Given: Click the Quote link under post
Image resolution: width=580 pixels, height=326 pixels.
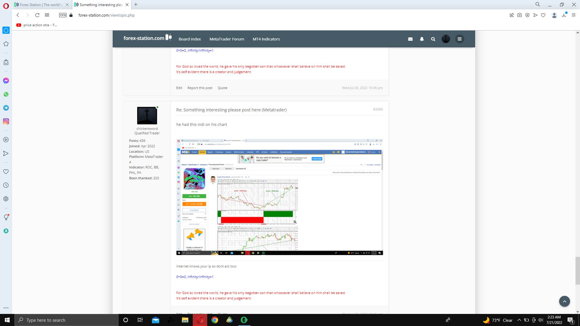Looking at the screenshot, I should (222, 88).
